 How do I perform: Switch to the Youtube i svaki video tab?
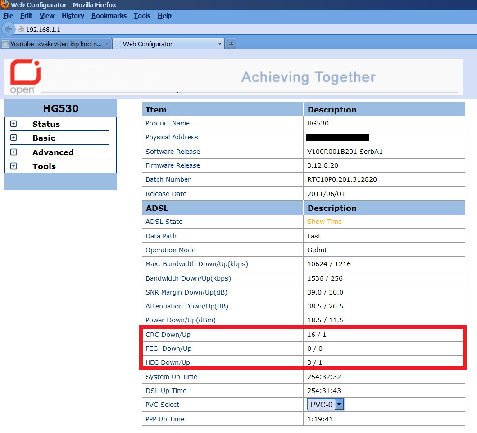coord(56,44)
